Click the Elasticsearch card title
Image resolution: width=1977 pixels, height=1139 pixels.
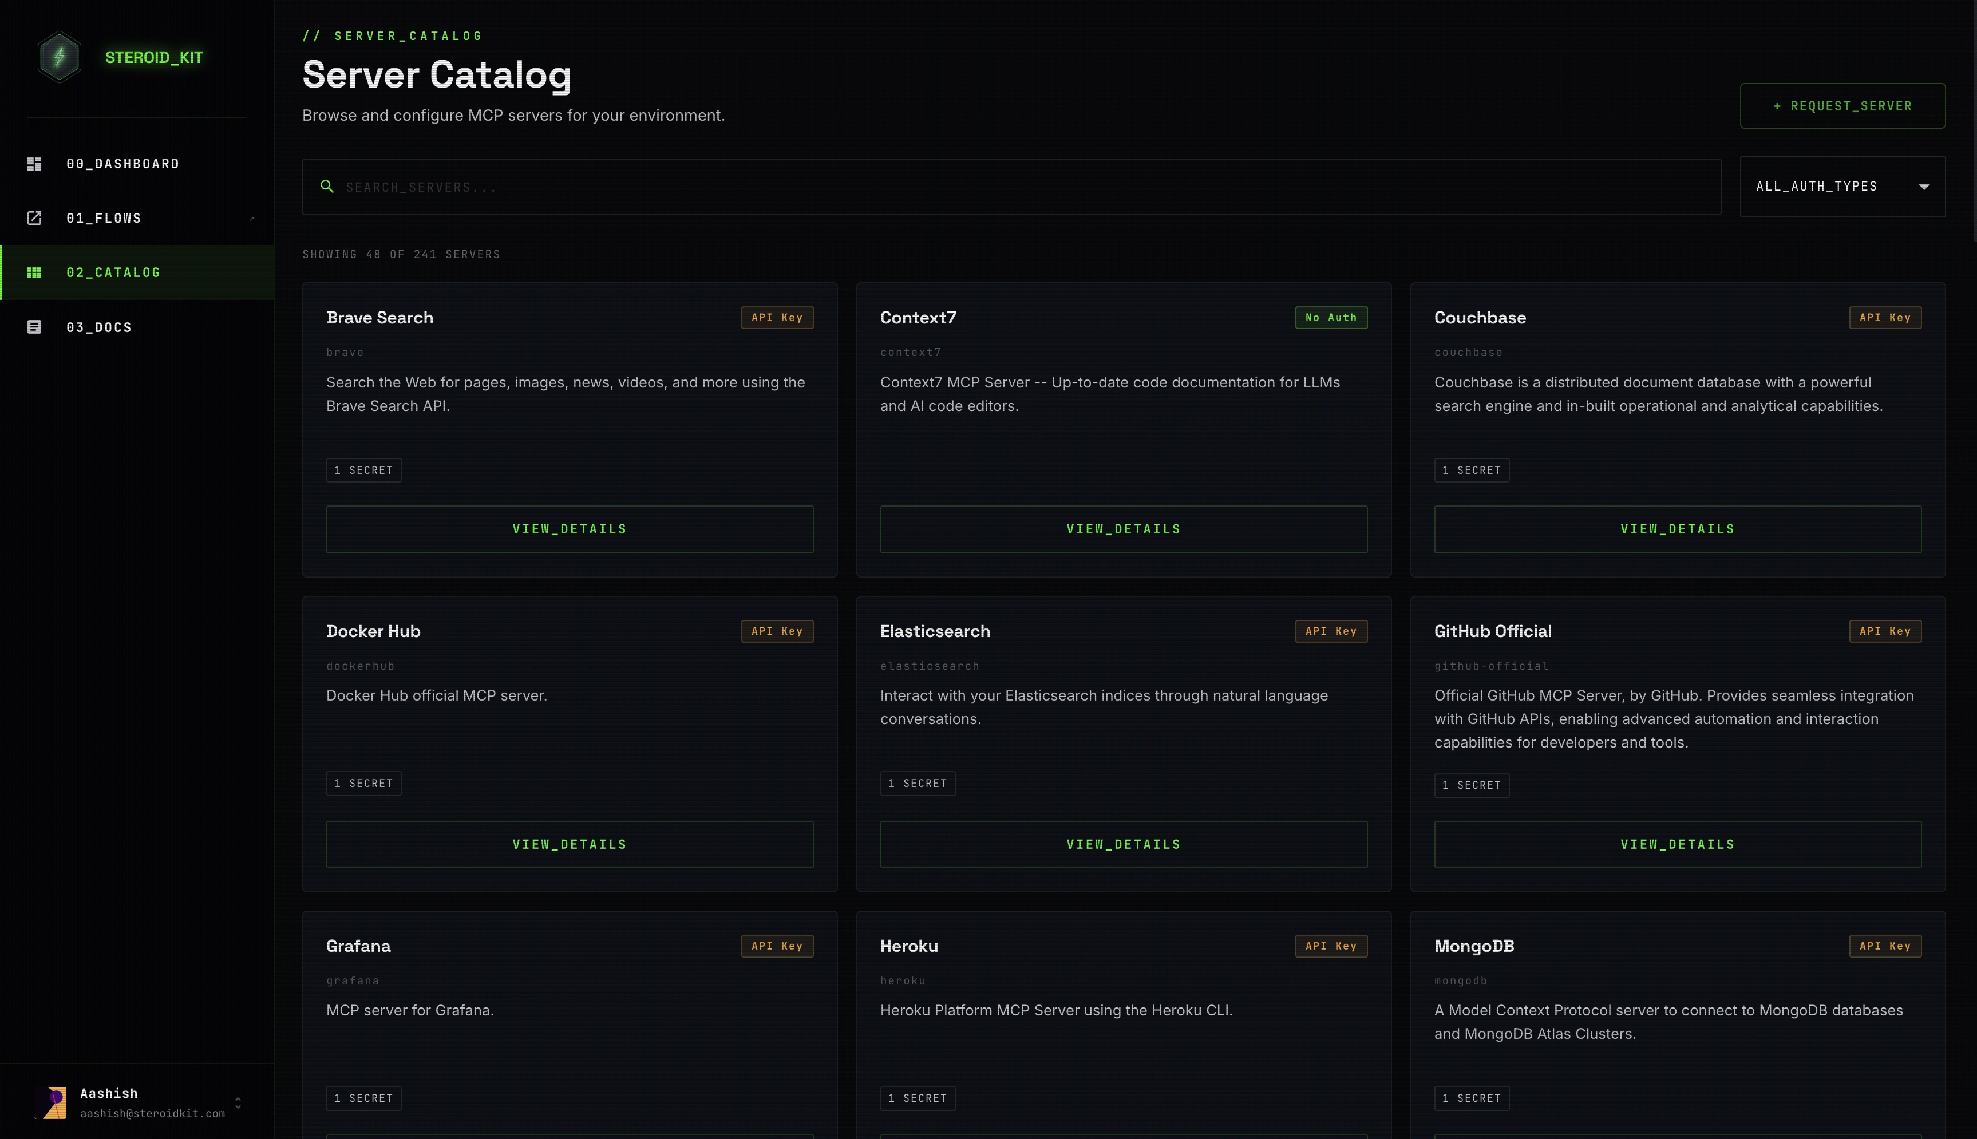pyautogui.click(x=935, y=631)
